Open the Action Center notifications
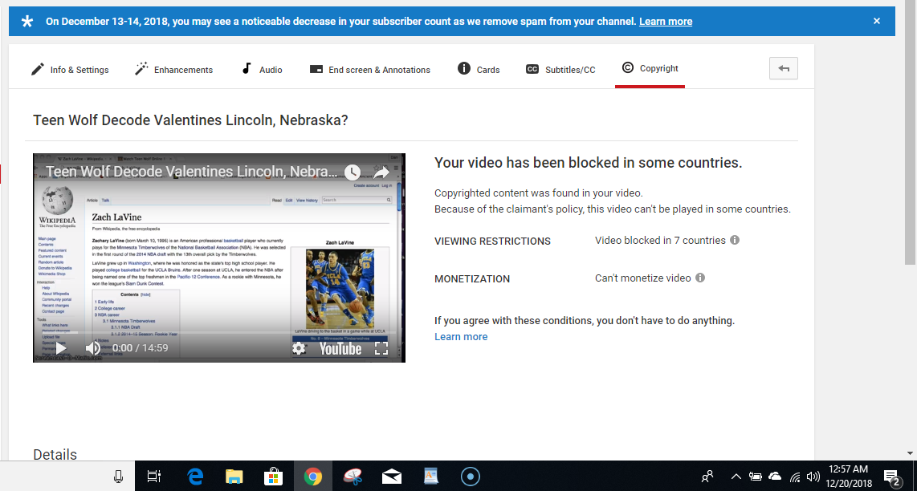This screenshot has width=917, height=491. [x=891, y=477]
